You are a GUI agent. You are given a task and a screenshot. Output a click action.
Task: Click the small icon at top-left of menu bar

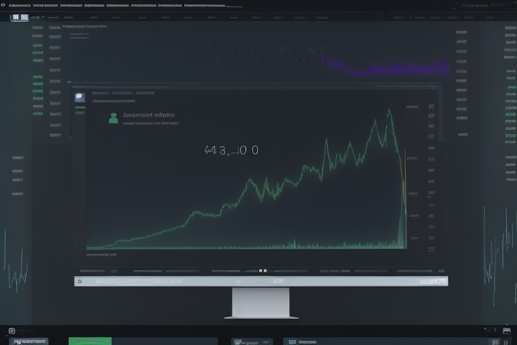click(3, 5)
